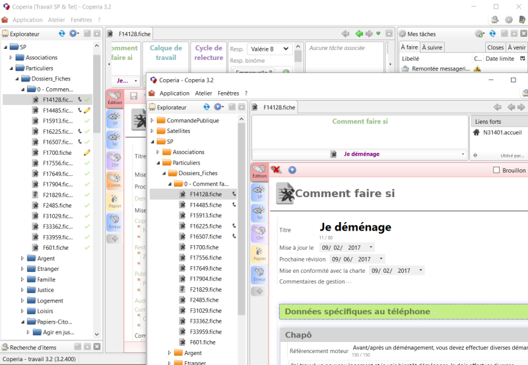The width and height of the screenshot is (528, 365).
Task: Click the Référencement moteur text field
Action: tap(440, 347)
